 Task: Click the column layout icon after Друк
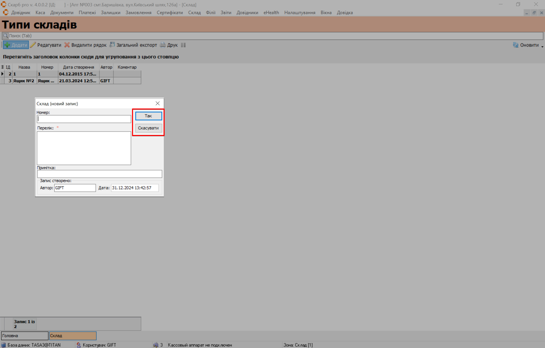183,45
